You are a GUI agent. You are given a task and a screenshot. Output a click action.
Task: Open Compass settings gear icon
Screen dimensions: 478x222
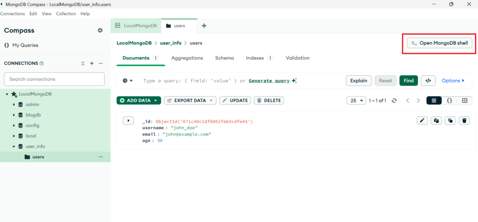coord(100,30)
